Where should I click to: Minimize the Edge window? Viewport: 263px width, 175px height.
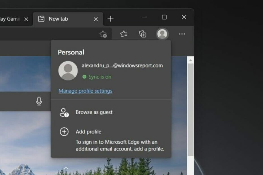[x=145, y=17]
